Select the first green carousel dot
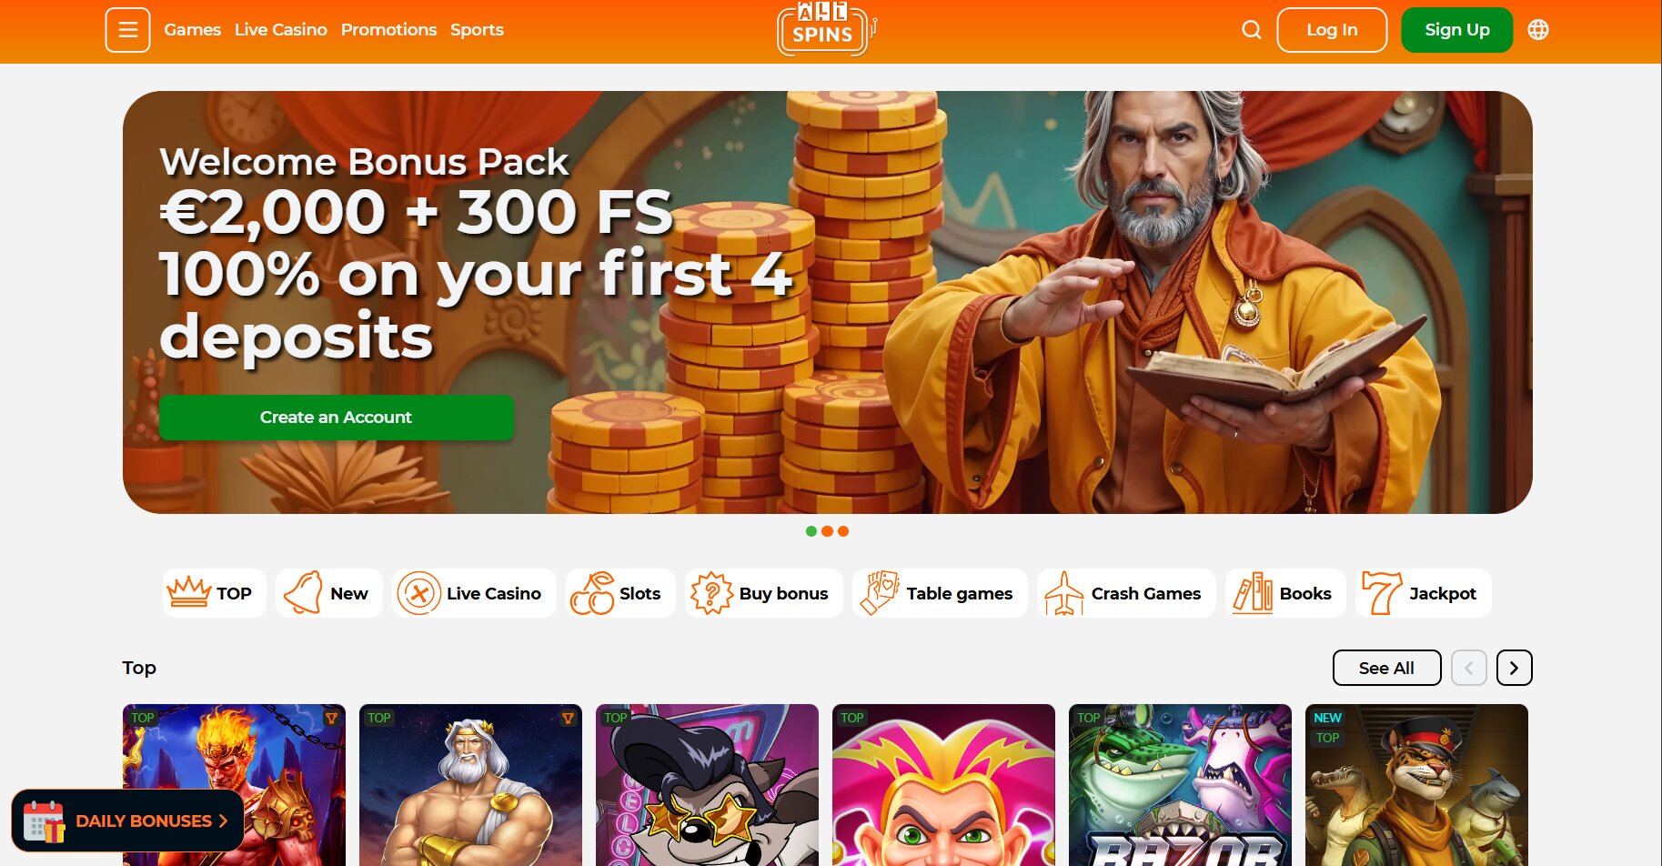 (811, 531)
